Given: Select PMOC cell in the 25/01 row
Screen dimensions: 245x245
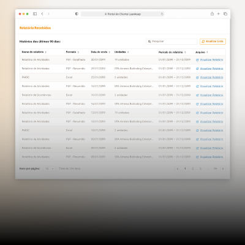Looking at the screenshot, I should tap(26, 77).
